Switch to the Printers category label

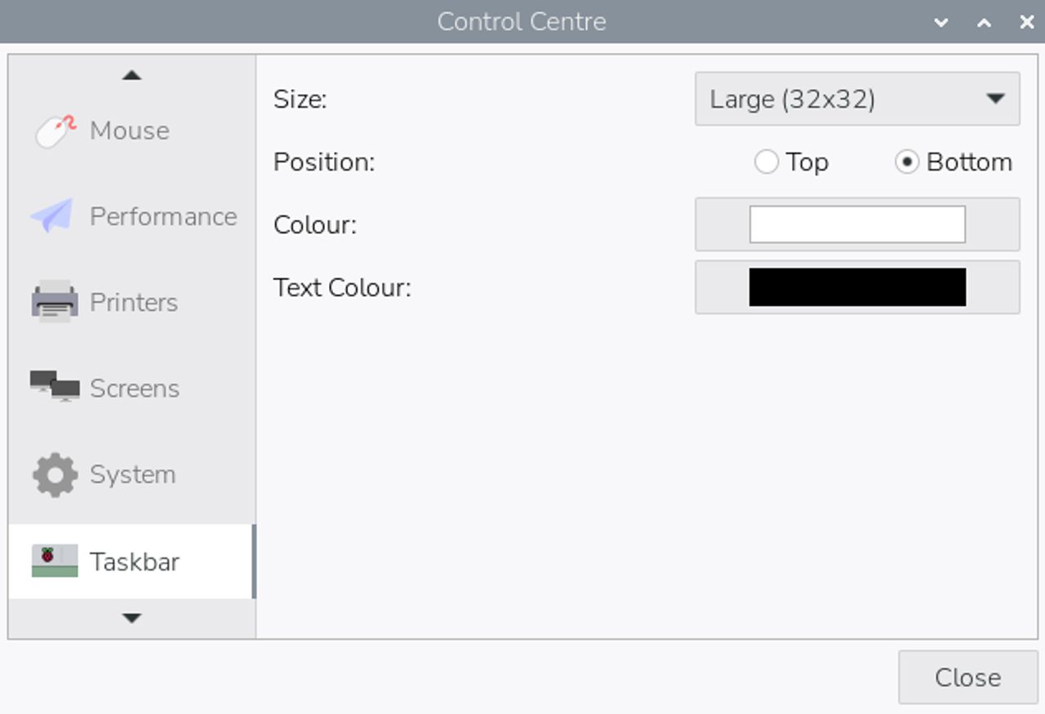134,302
